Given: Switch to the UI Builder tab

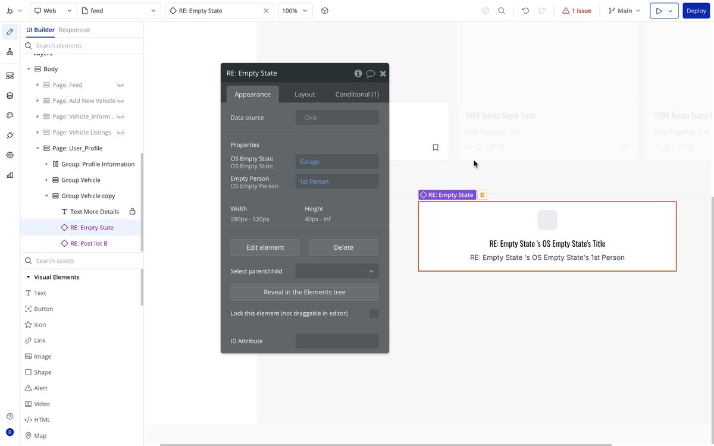Looking at the screenshot, I should 40,30.
